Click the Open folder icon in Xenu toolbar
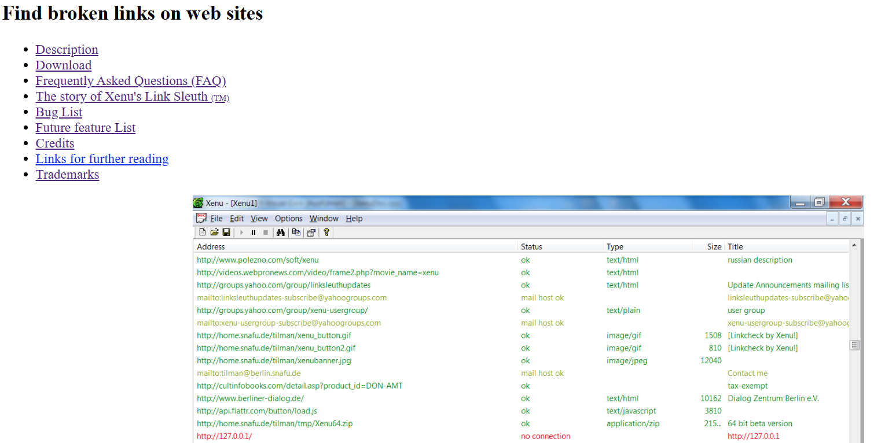874x443 pixels. [214, 232]
